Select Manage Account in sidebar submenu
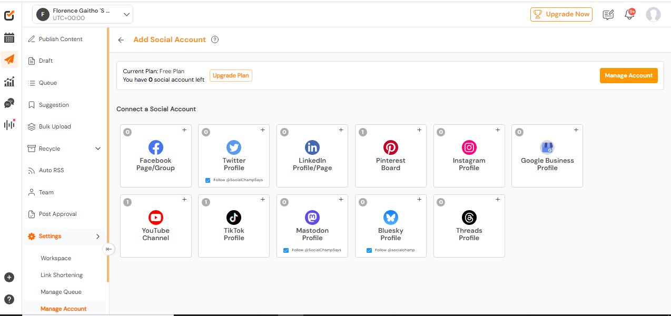 (x=64, y=309)
